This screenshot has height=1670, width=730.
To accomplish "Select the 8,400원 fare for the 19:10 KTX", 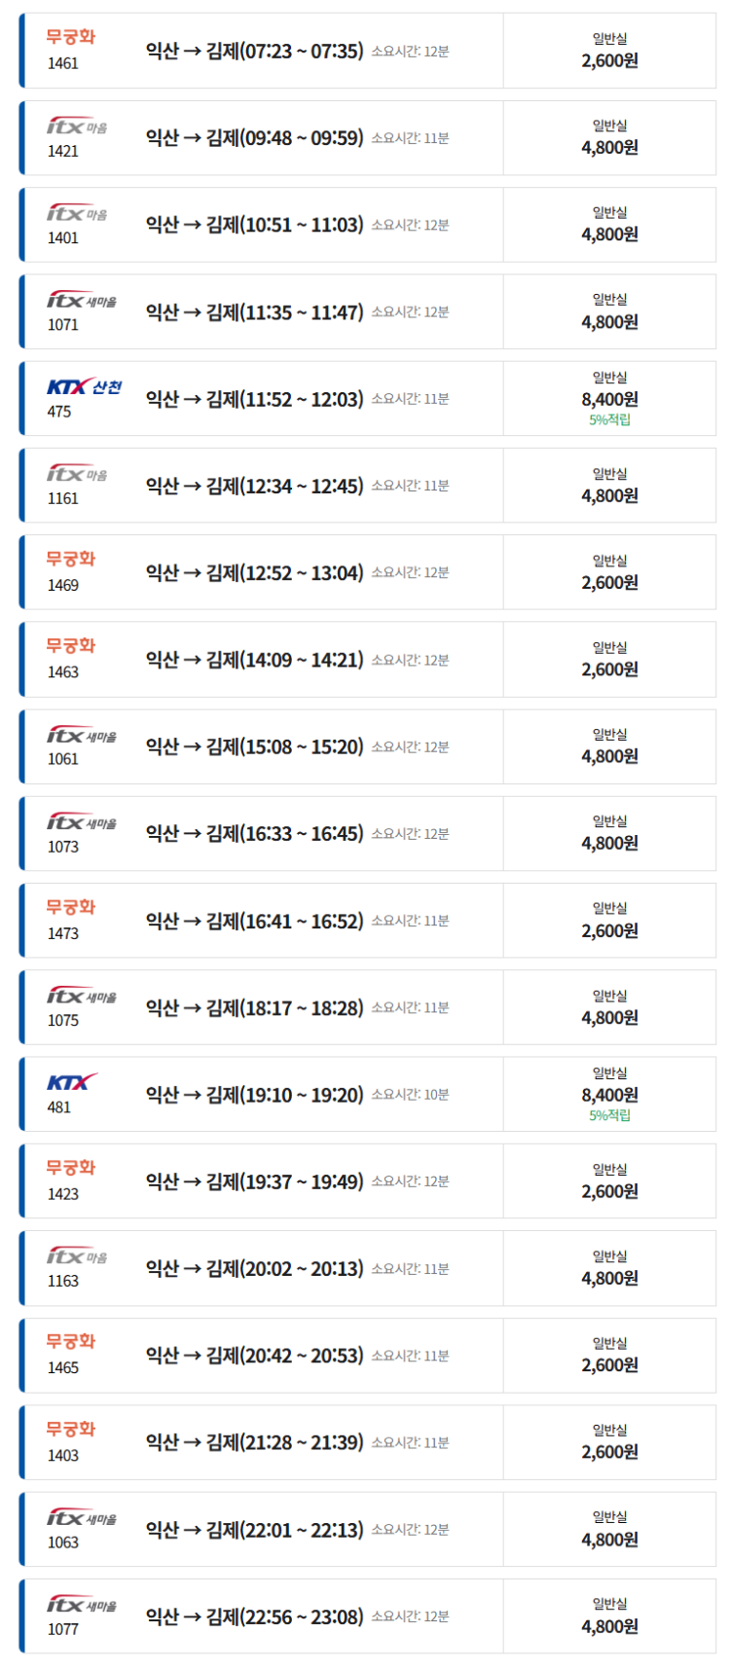I will (x=609, y=1095).
